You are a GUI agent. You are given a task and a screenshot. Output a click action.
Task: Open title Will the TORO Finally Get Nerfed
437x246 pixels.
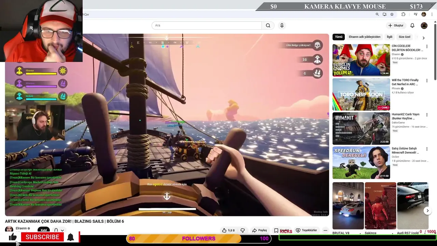tap(405, 82)
